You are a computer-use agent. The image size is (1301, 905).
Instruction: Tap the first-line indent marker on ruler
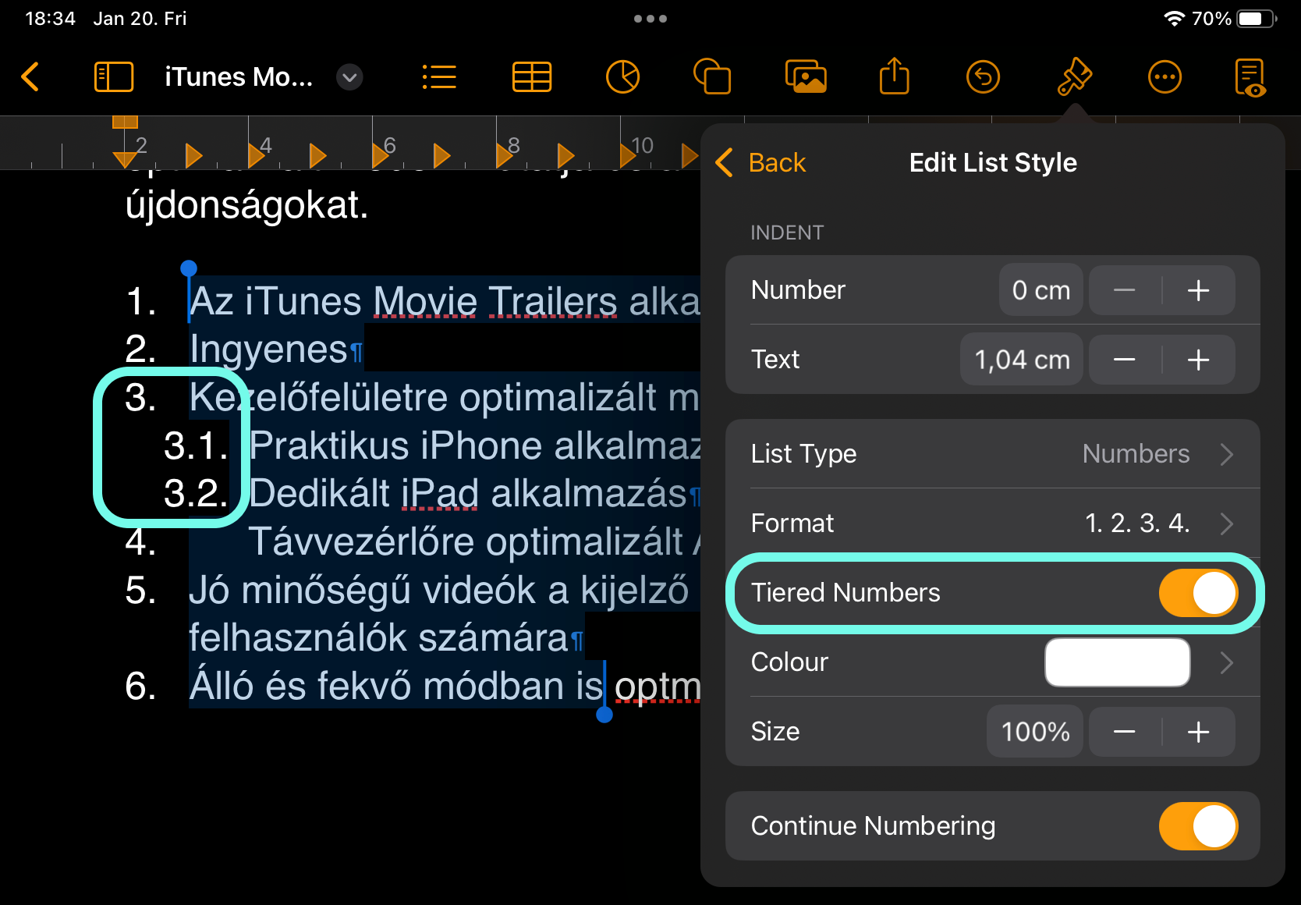tap(125, 122)
